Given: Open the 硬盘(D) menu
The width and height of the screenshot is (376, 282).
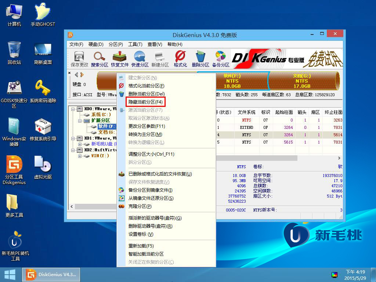Looking at the screenshot, I should (x=96, y=44).
